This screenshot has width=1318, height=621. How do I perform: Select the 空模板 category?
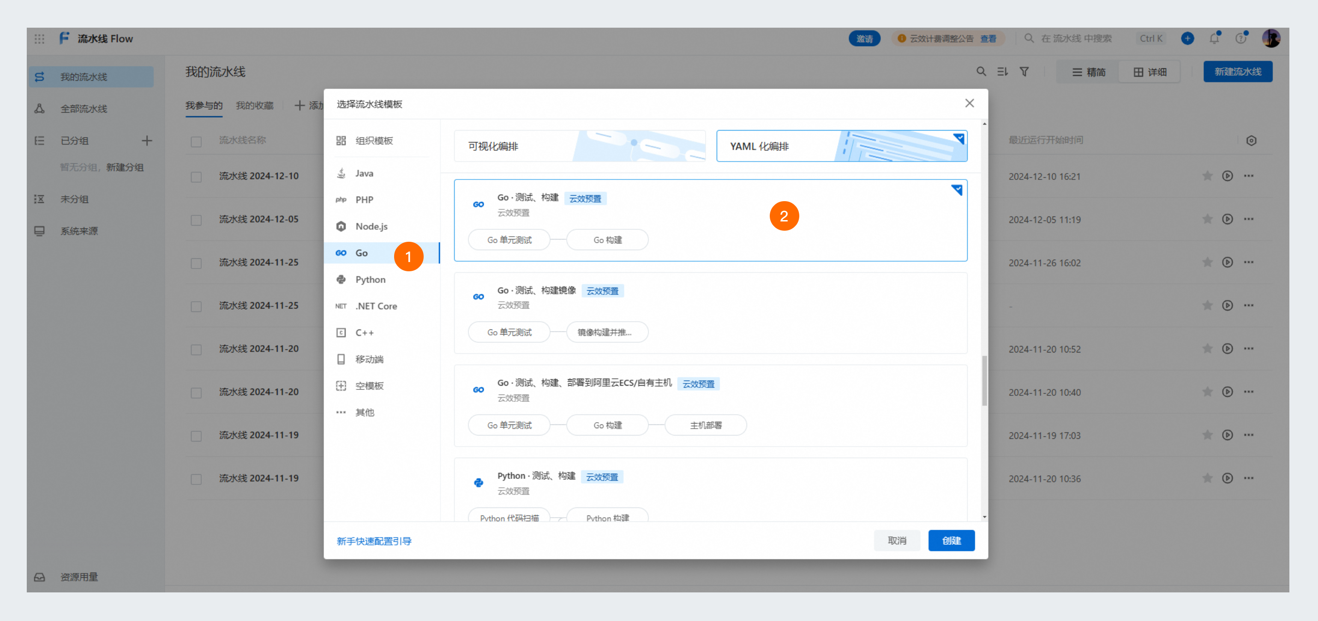click(382, 386)
